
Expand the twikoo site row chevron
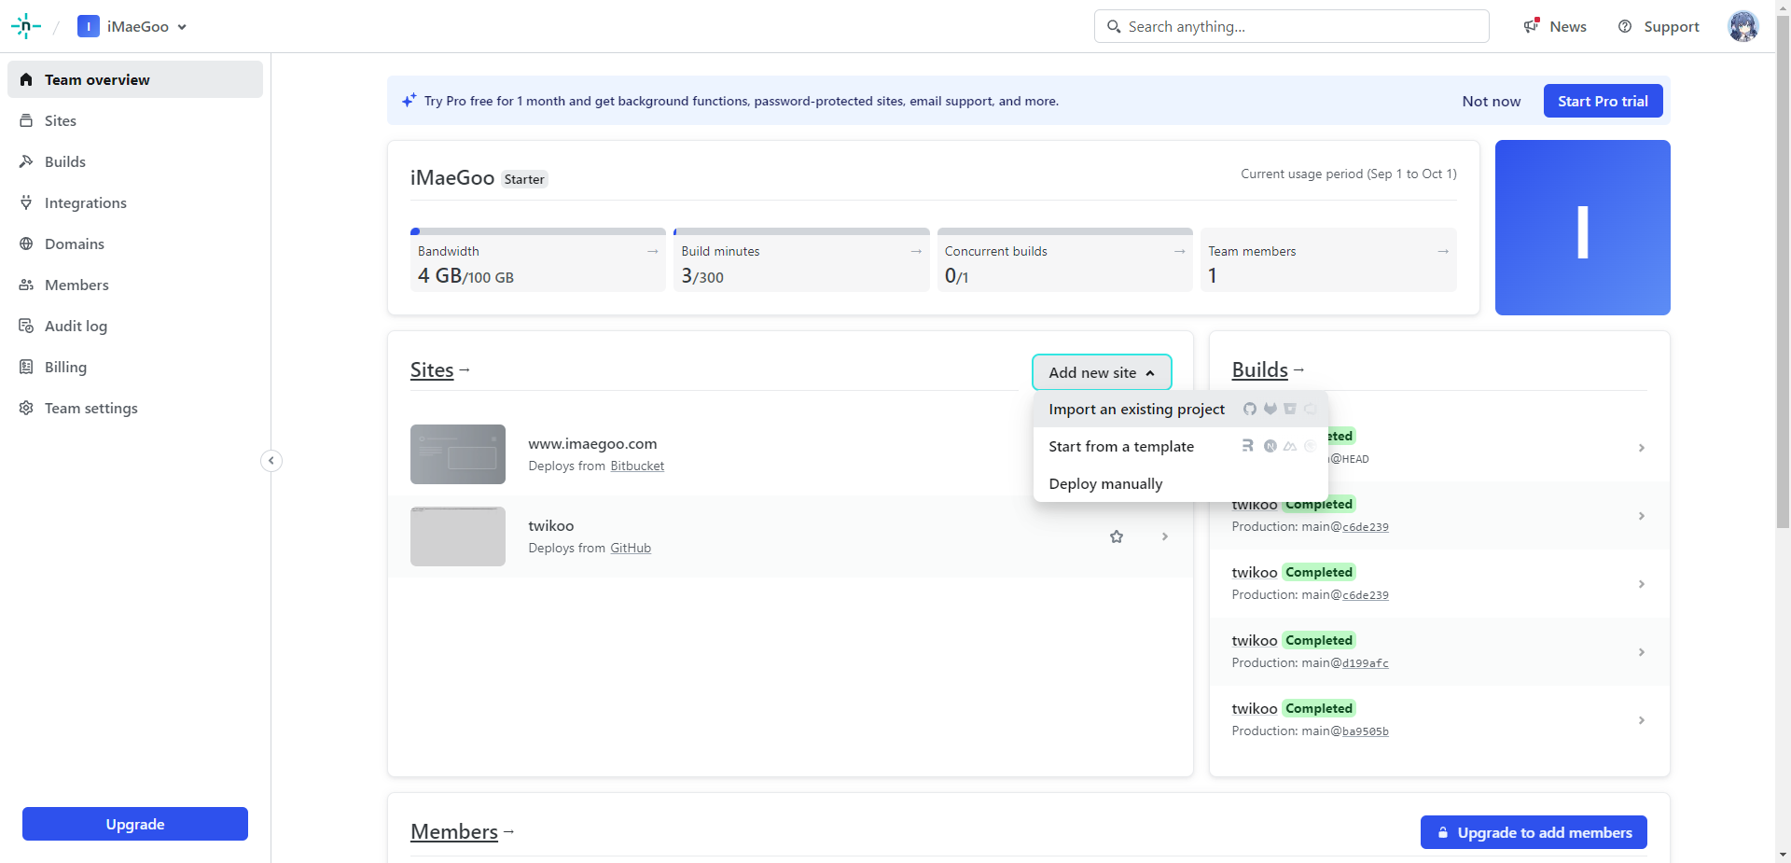(1165, 536)
